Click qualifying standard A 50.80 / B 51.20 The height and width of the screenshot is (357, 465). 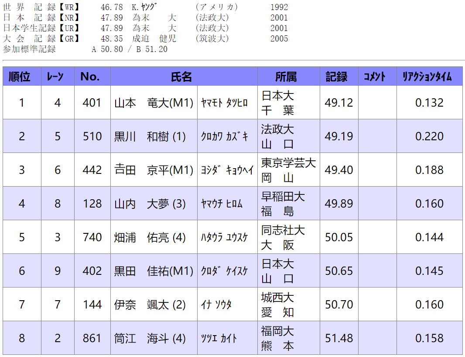[130, 49]
